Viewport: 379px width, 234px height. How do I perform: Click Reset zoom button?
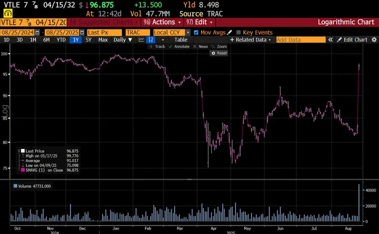coord(219,53)
